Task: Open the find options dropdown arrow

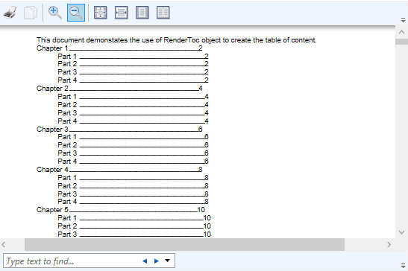Action: pos(168,261)
